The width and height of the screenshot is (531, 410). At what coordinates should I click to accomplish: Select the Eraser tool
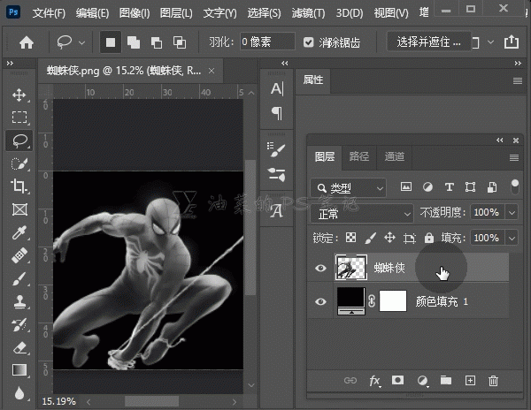(x=19, y=347)
